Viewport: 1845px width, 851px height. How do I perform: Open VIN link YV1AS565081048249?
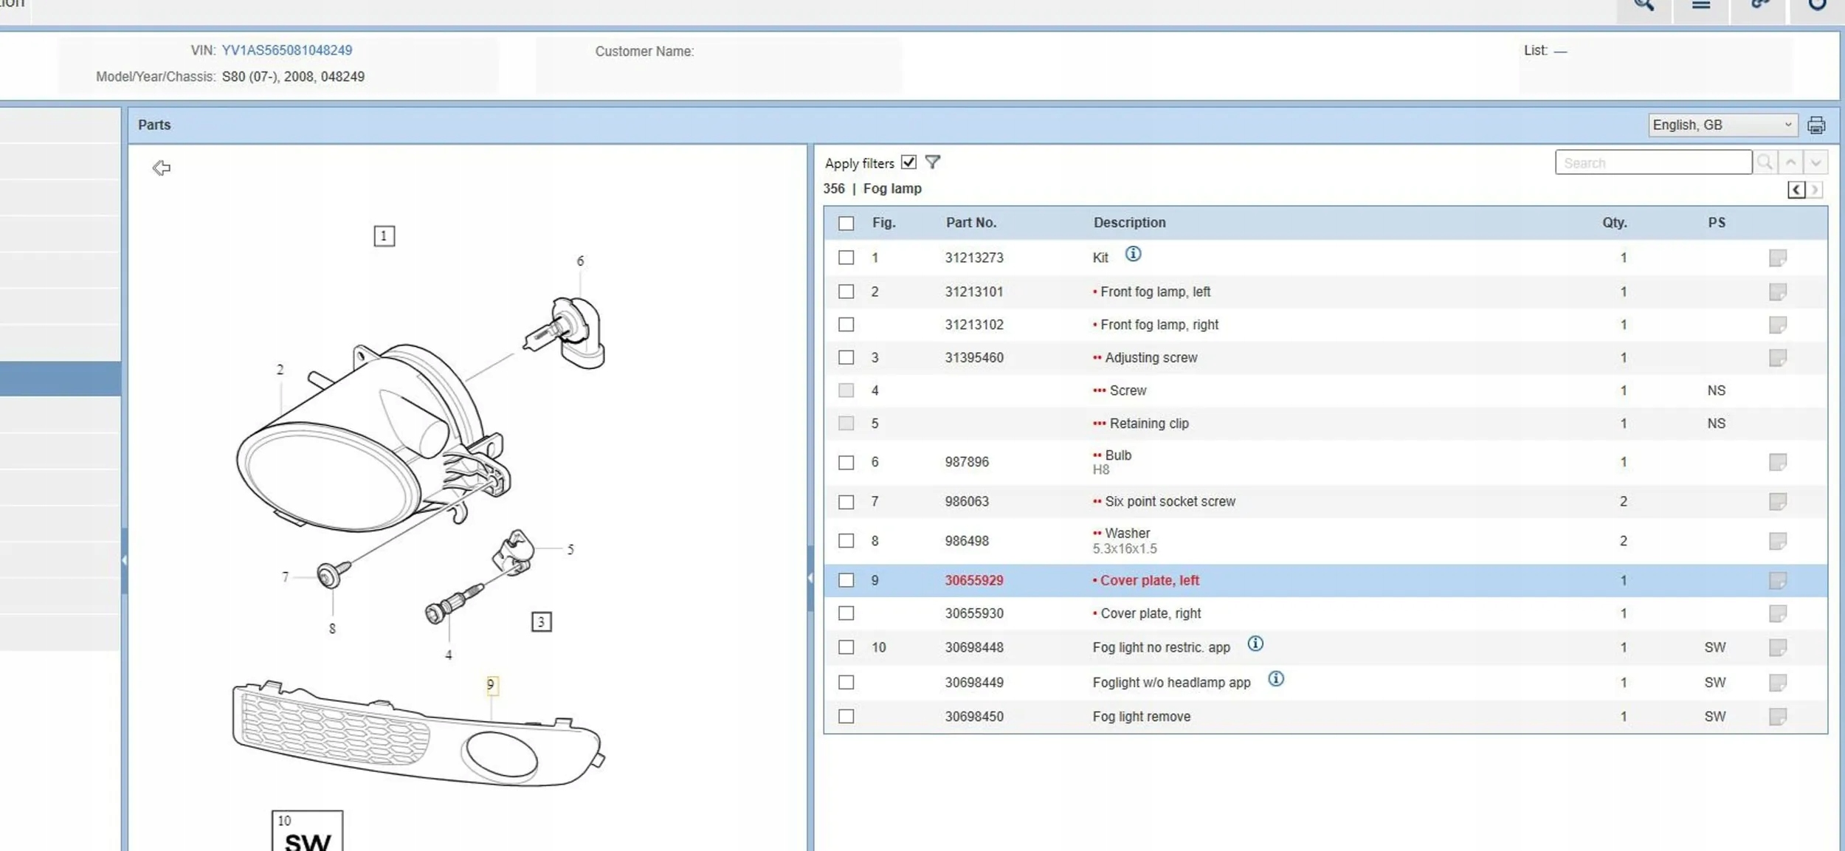pyautogui.click(x=286, y=50)
